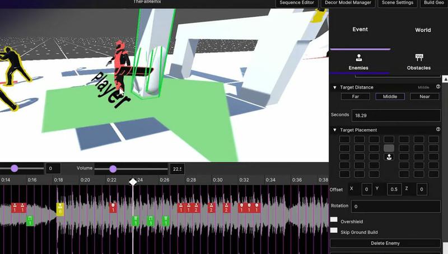The image size is (448, 254).
Task: Select the anchor cell in placement grid
Action: (389, 157)
